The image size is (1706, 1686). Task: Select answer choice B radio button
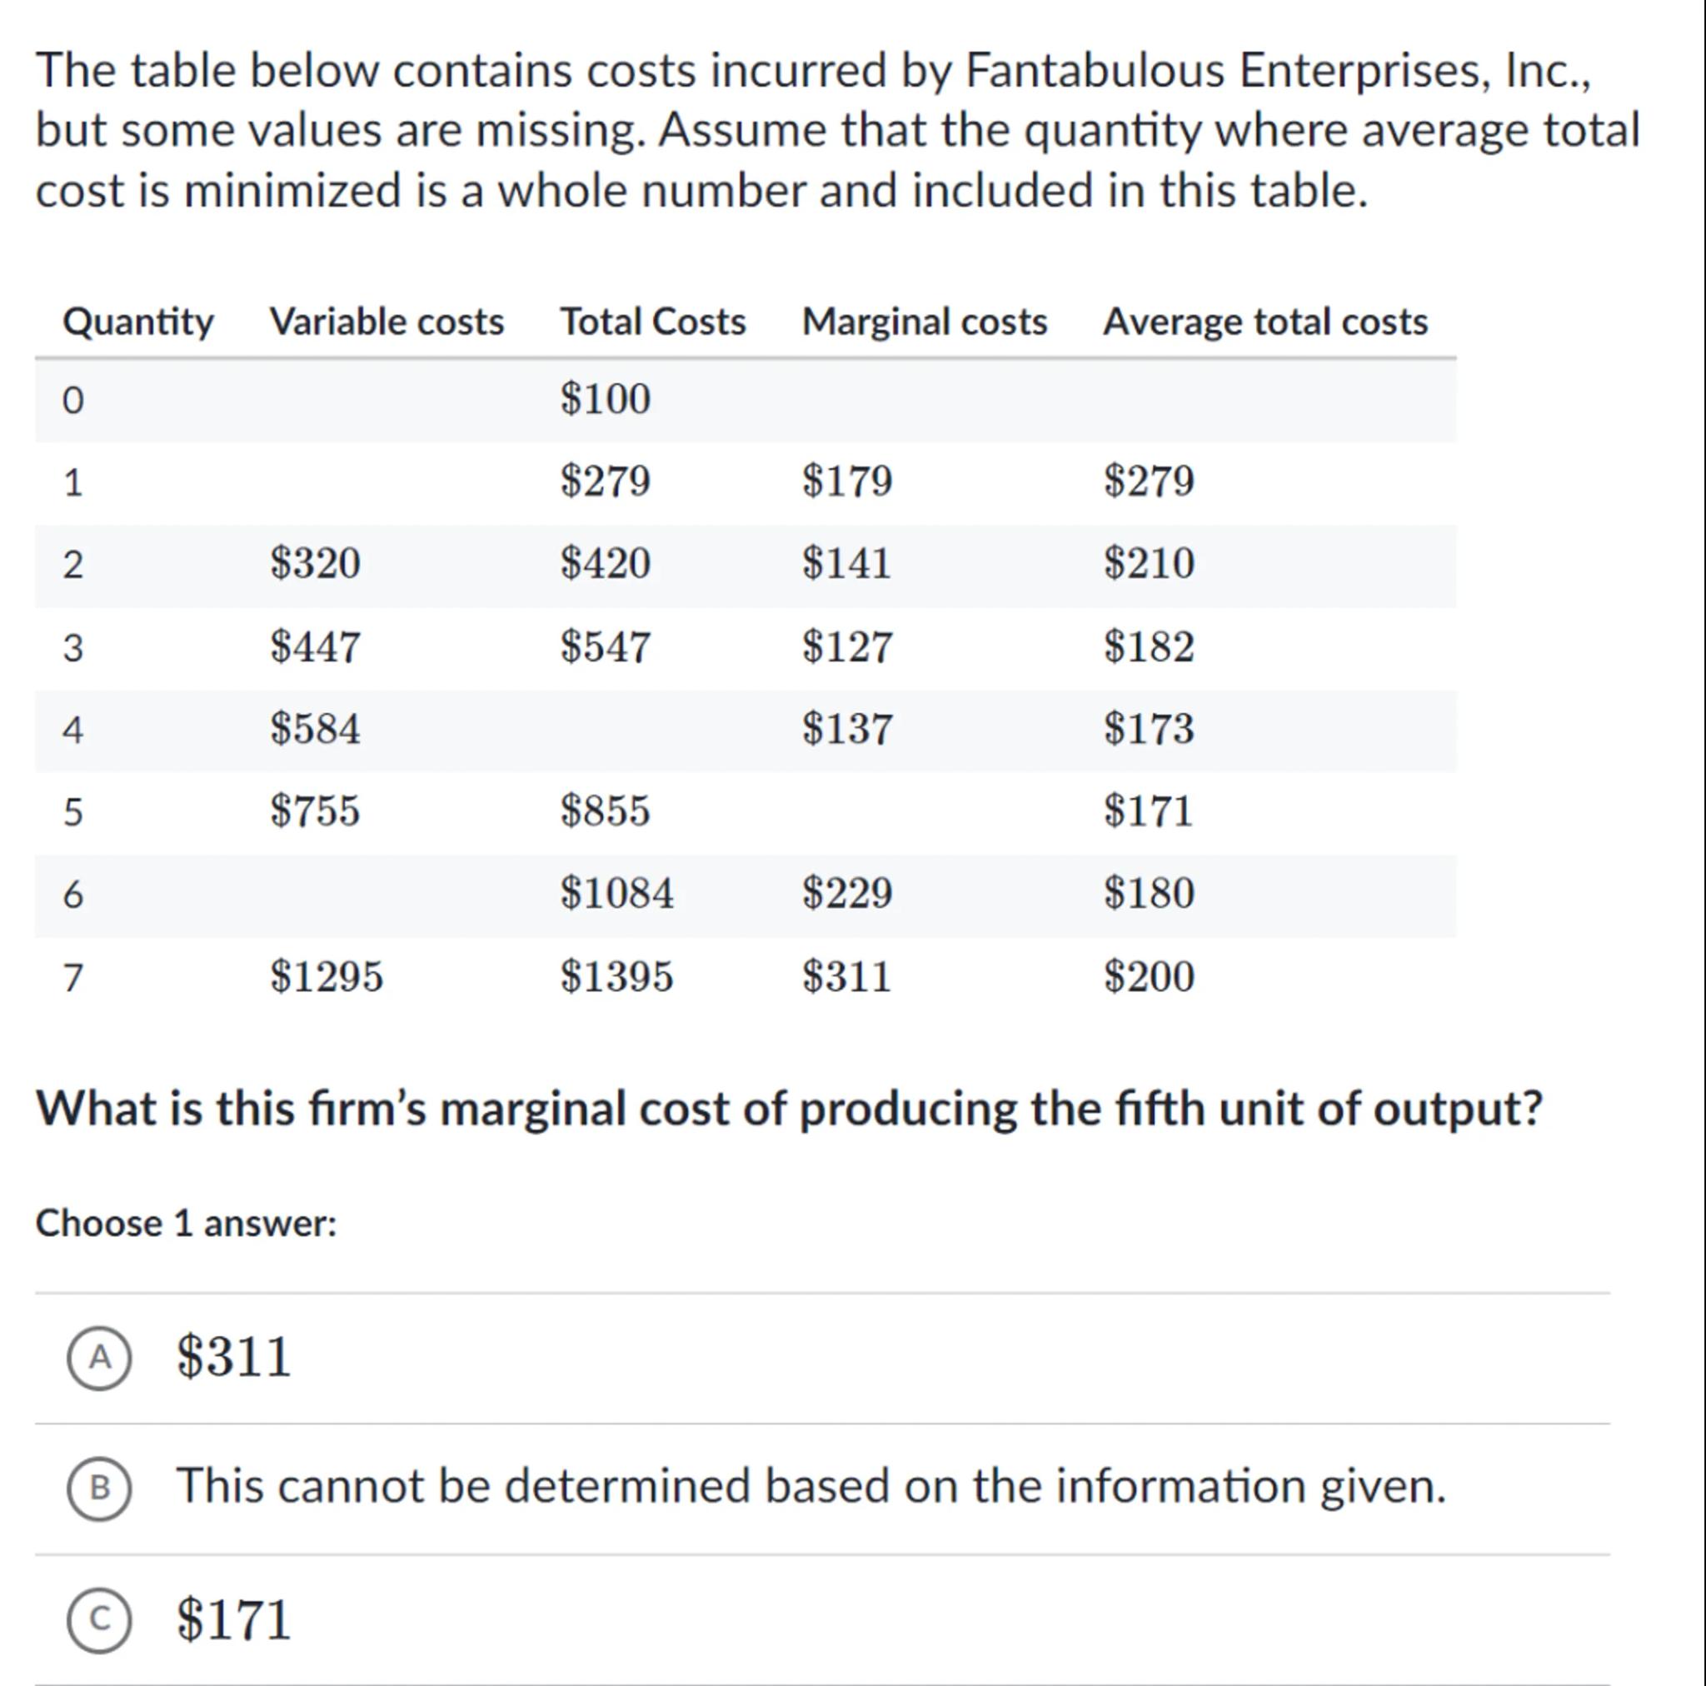tap(100, 1489)
